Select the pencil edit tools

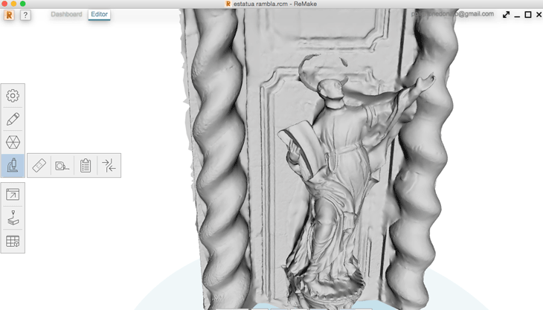[13, 119]
